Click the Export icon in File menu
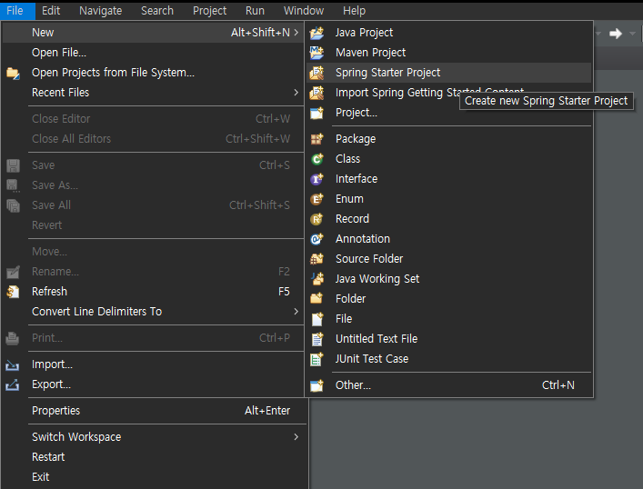 pyautogui.click(x=13, y=384)
